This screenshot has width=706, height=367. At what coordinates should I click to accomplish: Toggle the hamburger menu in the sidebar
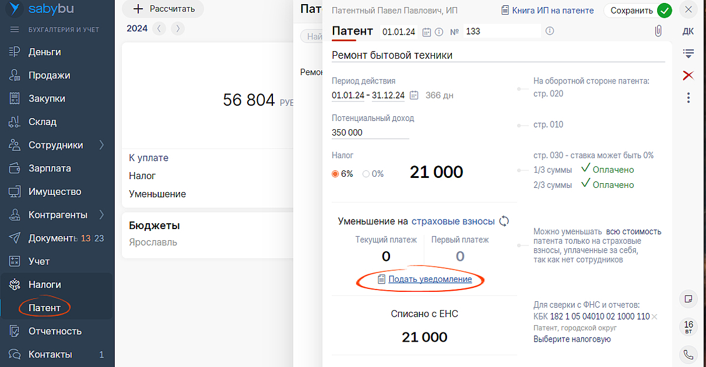15,30
